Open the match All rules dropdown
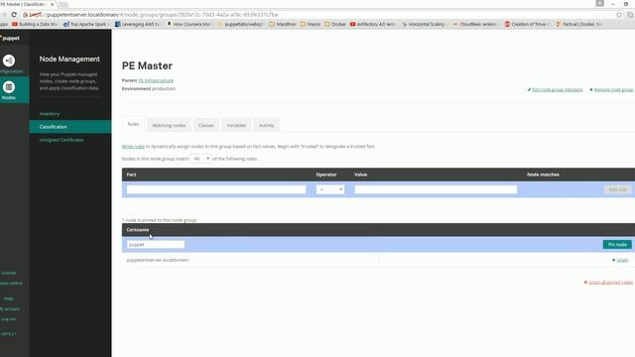The width and height of the screenshot is (635, 357). pyautogui.click(x=200, y=159)
